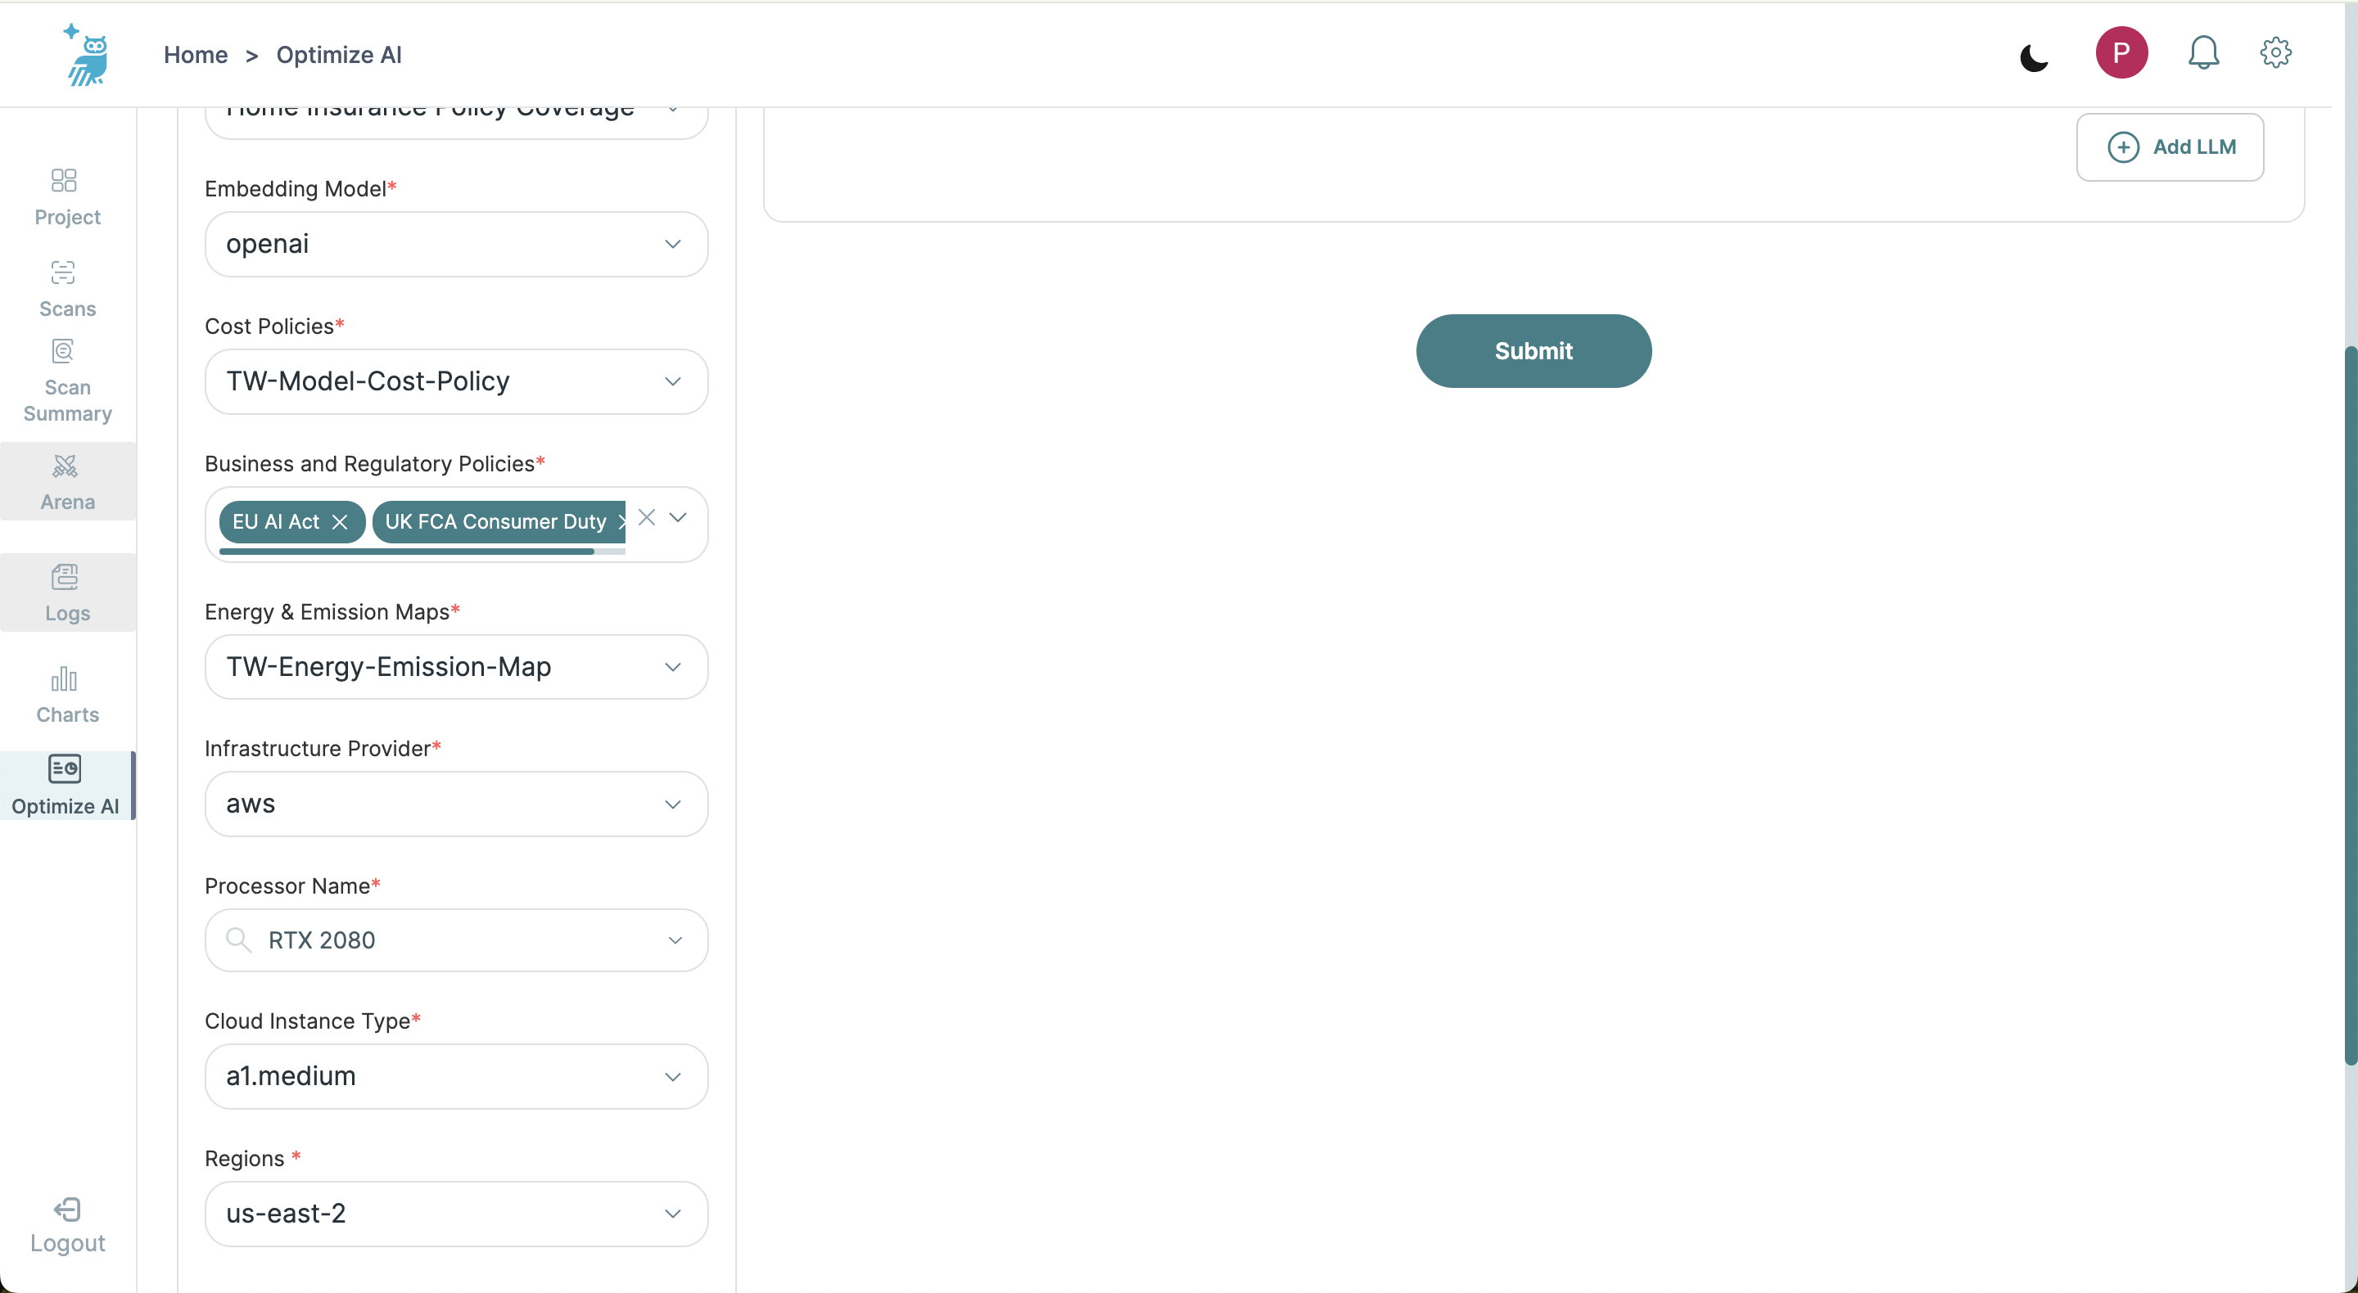2358x1293 pixels.
Task: Click the plus icon in Add LLM
Action: point(2123,147)
